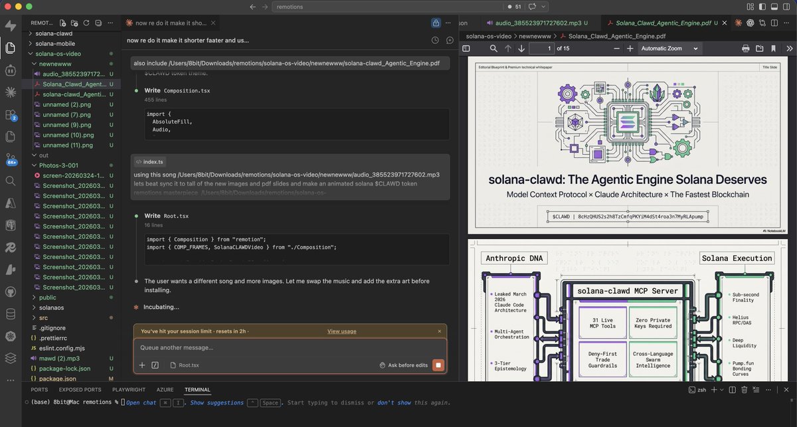Collapse the solana-os-video folder

pyautogui.click(x=58, y=53)
